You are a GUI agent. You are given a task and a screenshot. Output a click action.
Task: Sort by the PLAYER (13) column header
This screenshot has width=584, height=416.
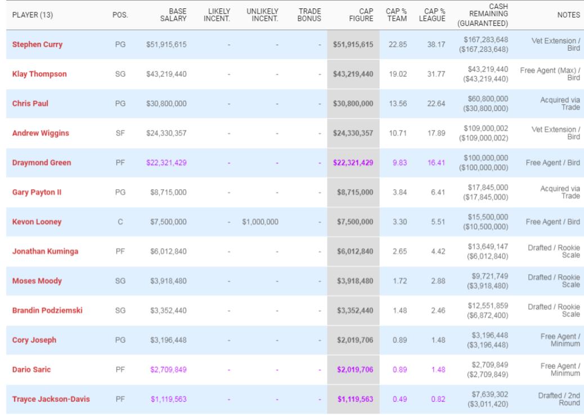(x=33, y=15)
